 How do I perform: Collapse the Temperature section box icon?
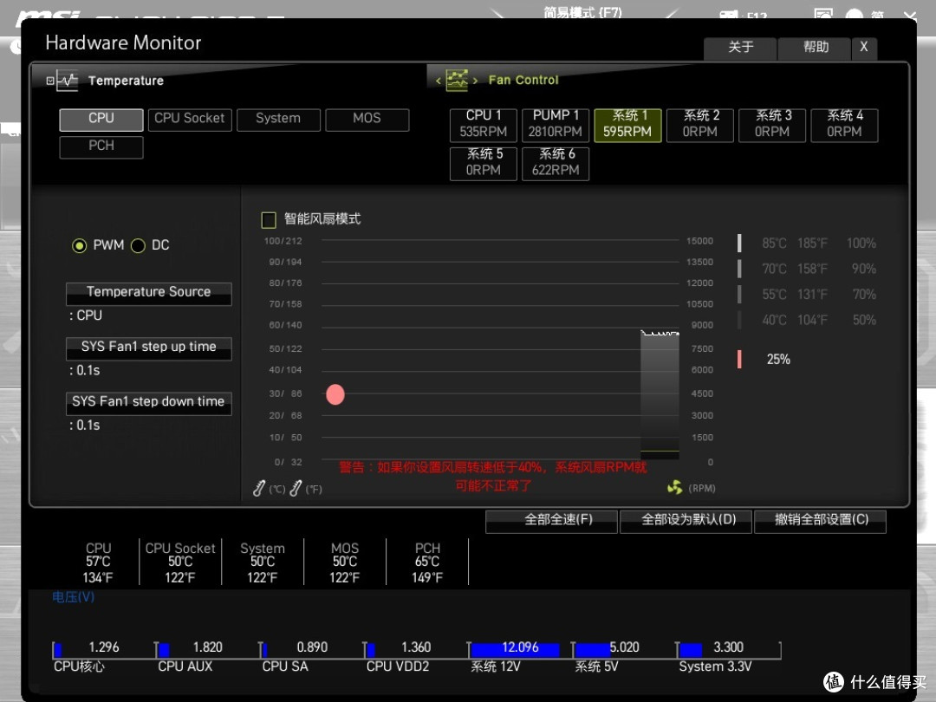click(50, 81)
